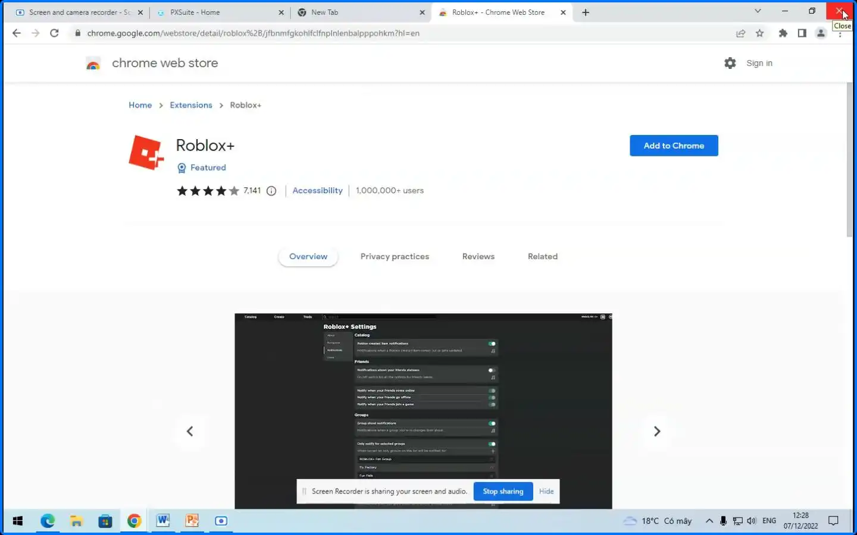The image size is (857, 535).
Task: Open the browser side panel icon
Action: coord(802,33)
